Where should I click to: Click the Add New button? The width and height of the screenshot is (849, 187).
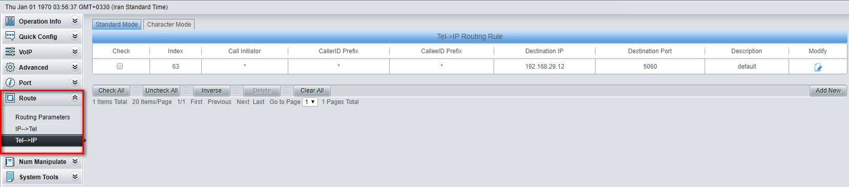[828, 90]
